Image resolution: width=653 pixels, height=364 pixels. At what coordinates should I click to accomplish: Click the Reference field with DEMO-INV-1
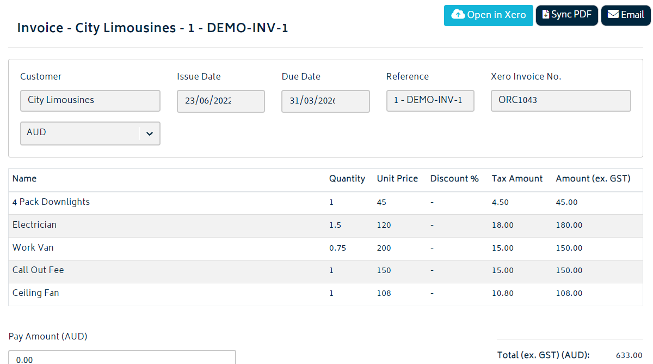(430, 101)
